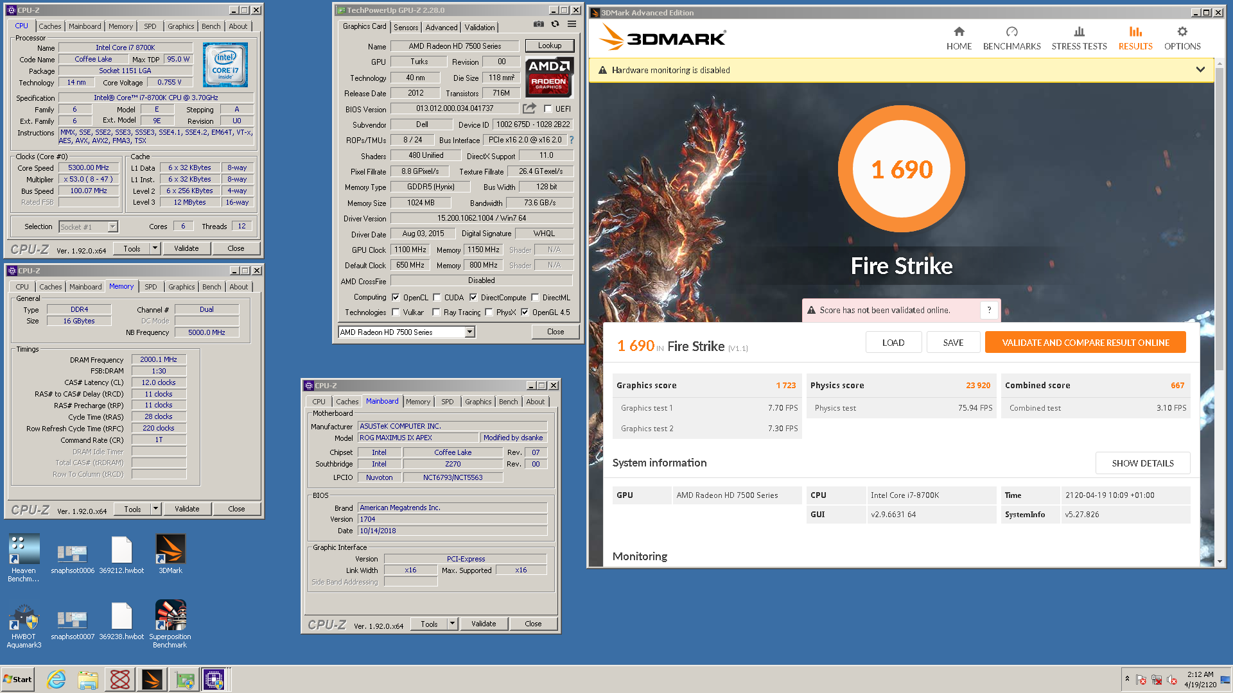Toggle the Ray Tracing checkbox
Viewport: 1233px width, 693px height.
[x=437, y=312]
